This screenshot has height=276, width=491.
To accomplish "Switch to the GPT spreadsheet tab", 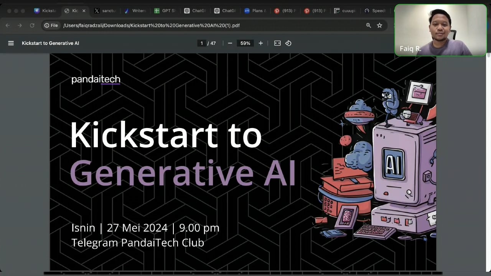I will click(165, 11).
